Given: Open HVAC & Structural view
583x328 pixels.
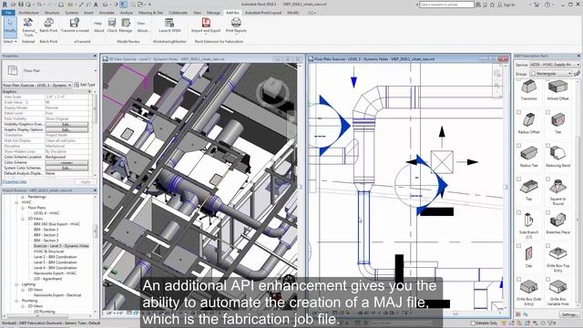Looking at the screenshot, I should pyautogui.click(x=48, y=251).
